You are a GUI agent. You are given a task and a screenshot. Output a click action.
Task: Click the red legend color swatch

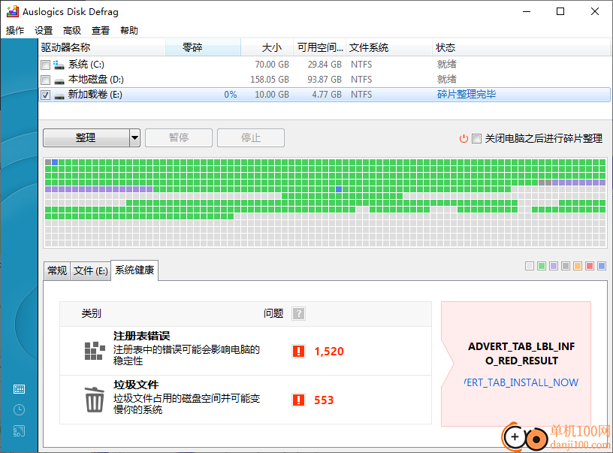[x=590, y=266]
